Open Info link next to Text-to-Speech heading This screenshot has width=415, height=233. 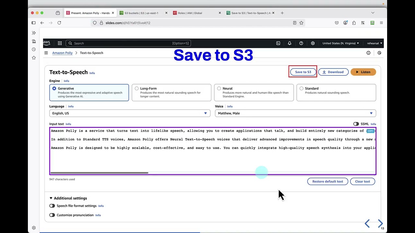tap(92, 73)
